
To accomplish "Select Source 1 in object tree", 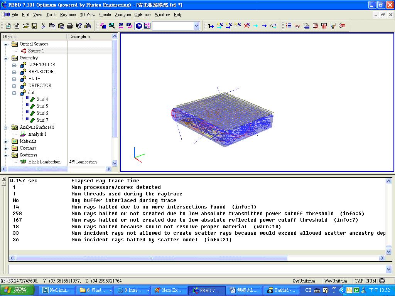I will tap(36, 51).
